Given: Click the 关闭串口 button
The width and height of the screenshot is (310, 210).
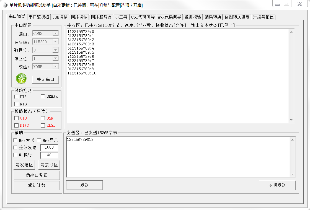Looking at the screenshot, I should (x=45, y=79).
